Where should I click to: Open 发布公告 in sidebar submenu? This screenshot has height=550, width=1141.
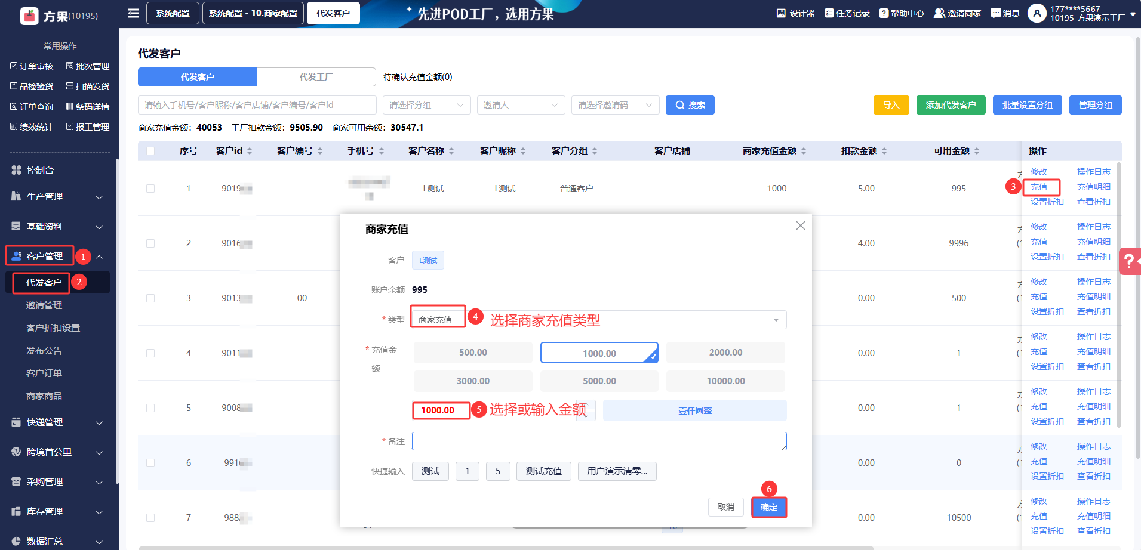coord(44,351)
